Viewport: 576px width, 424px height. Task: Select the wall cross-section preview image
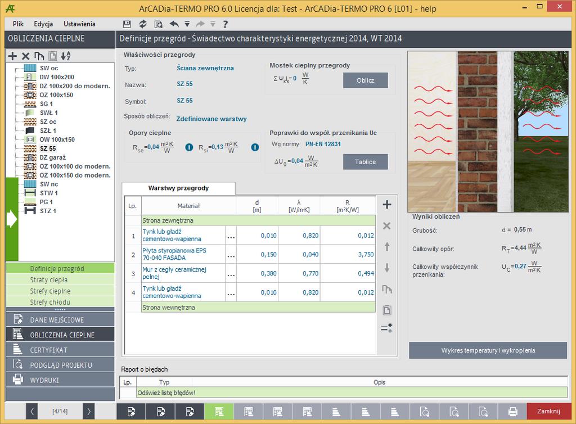click(488, 132)
